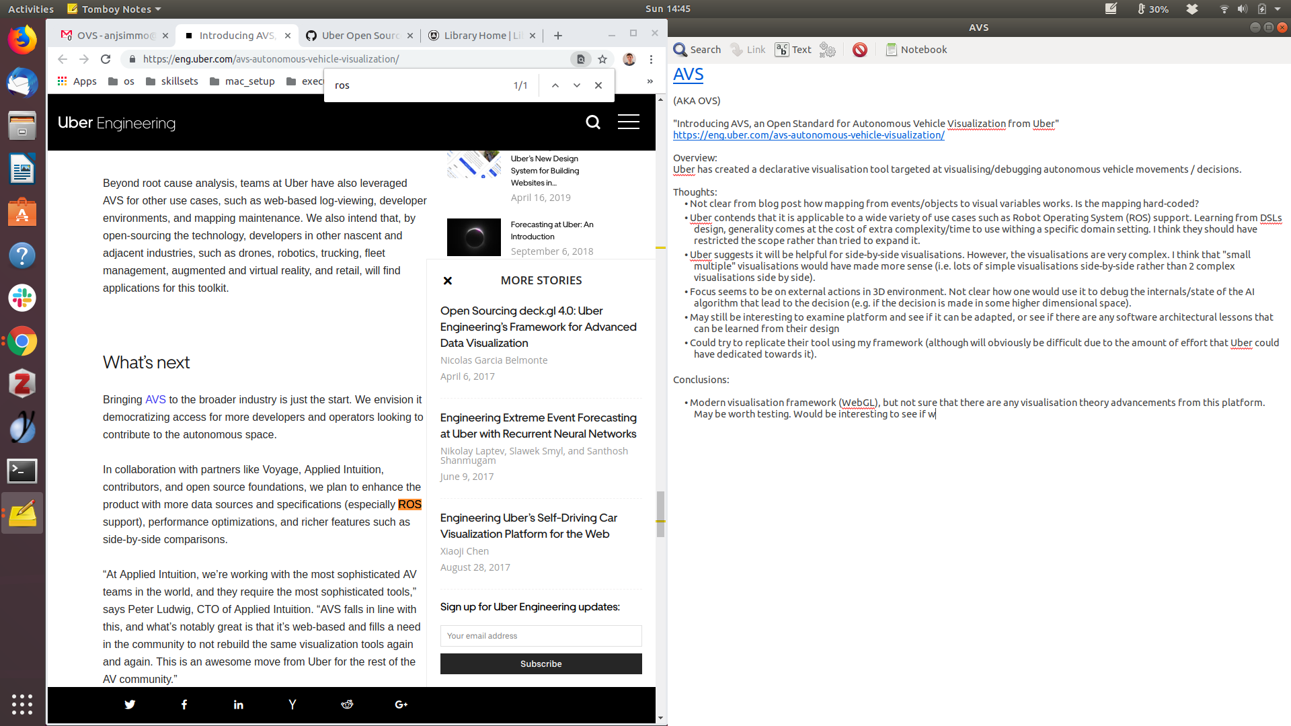Click the Uber Engineering search magnifier icon
This screenshot has width=1291, height=726.
pos(592,122)
